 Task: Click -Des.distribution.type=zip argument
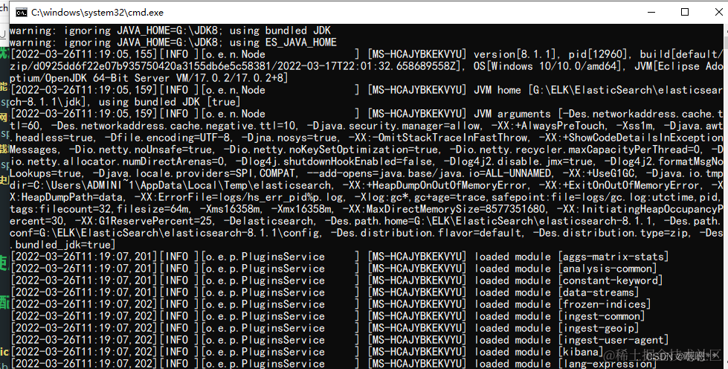tap(610, 233)
